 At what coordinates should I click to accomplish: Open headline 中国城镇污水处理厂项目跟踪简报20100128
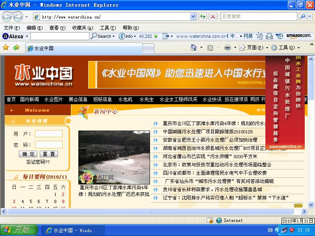tap(208, 132)
